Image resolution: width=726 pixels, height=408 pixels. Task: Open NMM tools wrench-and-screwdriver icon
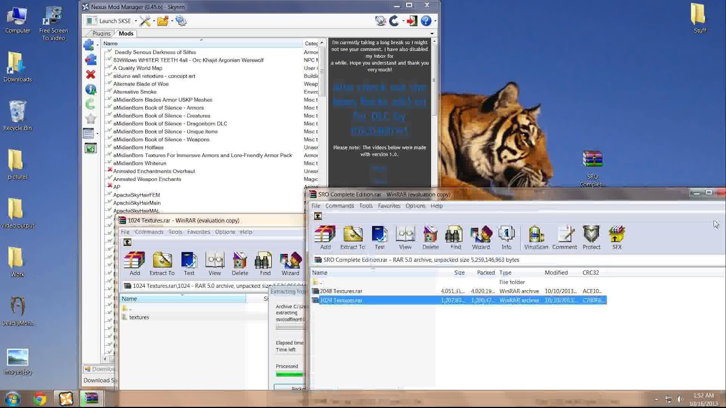point(145,21)
